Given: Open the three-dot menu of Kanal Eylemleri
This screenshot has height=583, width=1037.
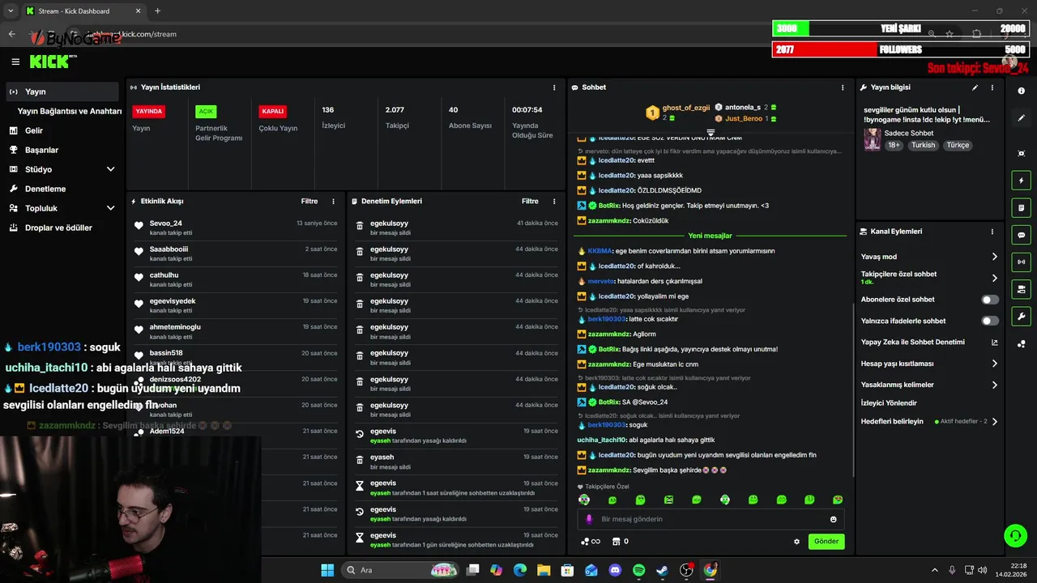Looking at the screenshot, I should click(992, 232).
